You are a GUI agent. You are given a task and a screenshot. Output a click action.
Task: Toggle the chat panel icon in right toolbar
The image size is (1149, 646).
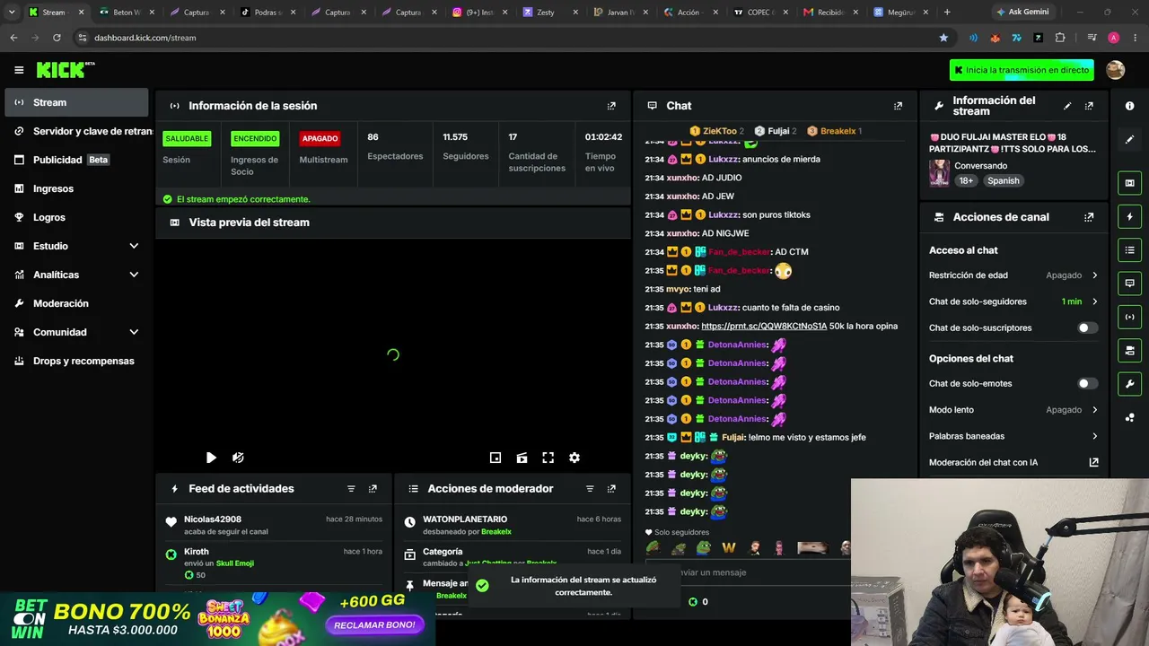point(1129,284)
